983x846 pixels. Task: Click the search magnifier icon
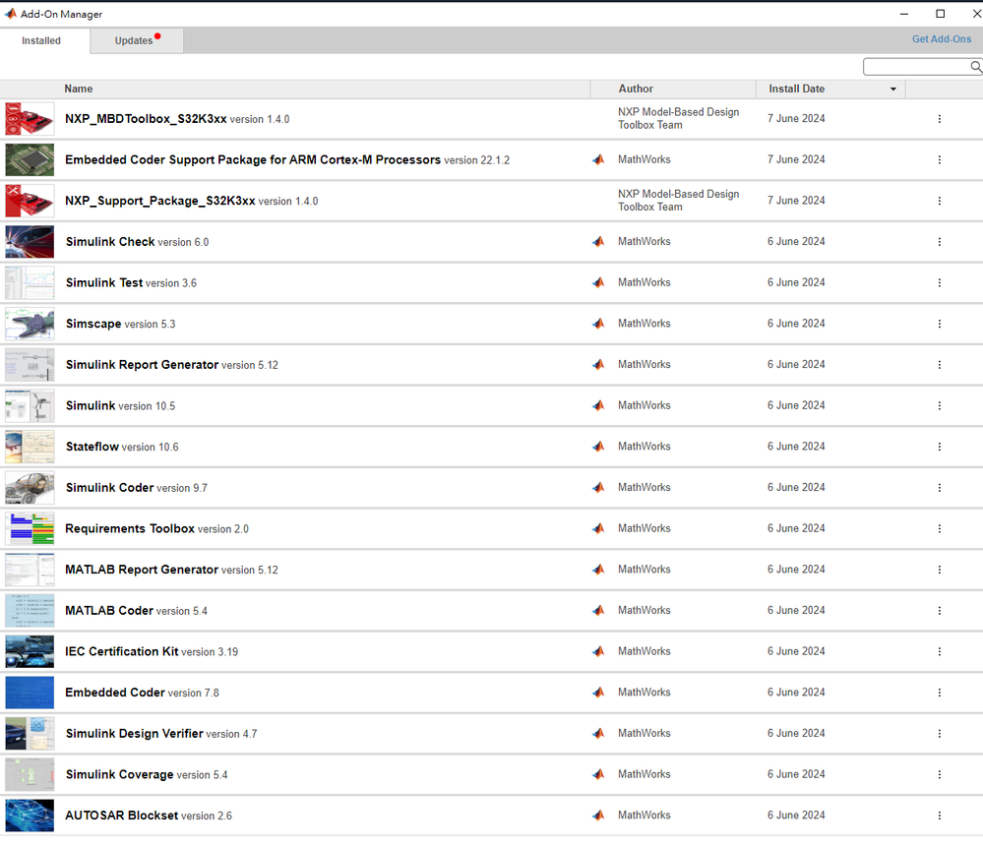click(975, 67)
